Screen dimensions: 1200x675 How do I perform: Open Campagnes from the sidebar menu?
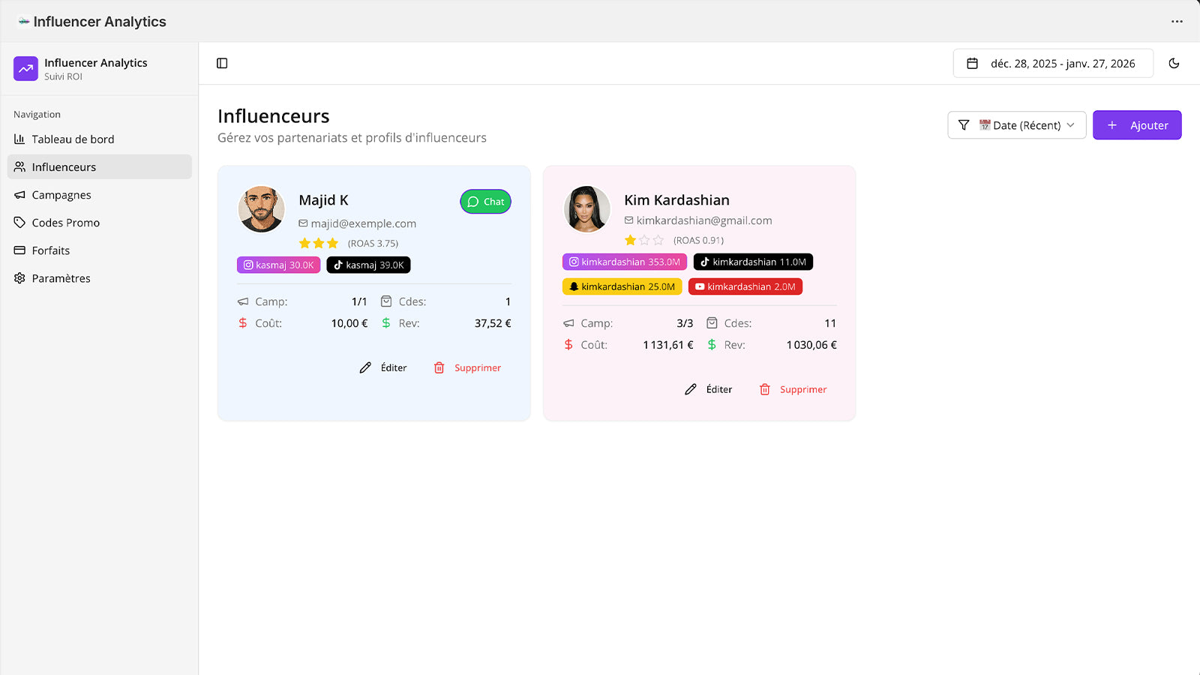pyautogui.click(x=61, y=194)
